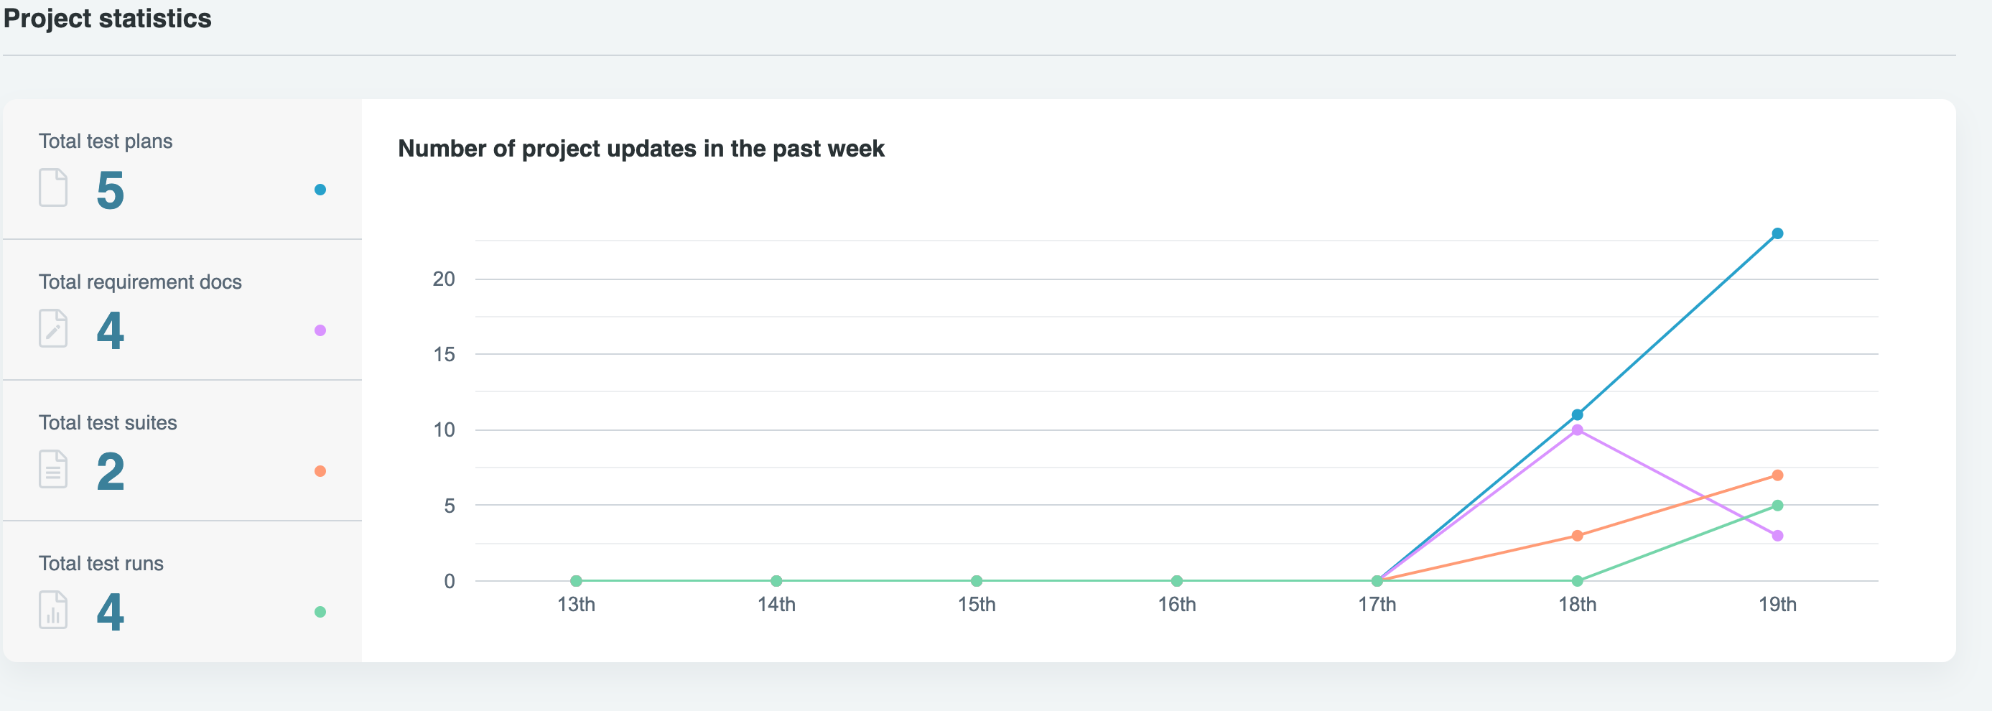Click the requirement docs pencil page icon
This screenshot has width=1992, height=711.
pos(53,329)
